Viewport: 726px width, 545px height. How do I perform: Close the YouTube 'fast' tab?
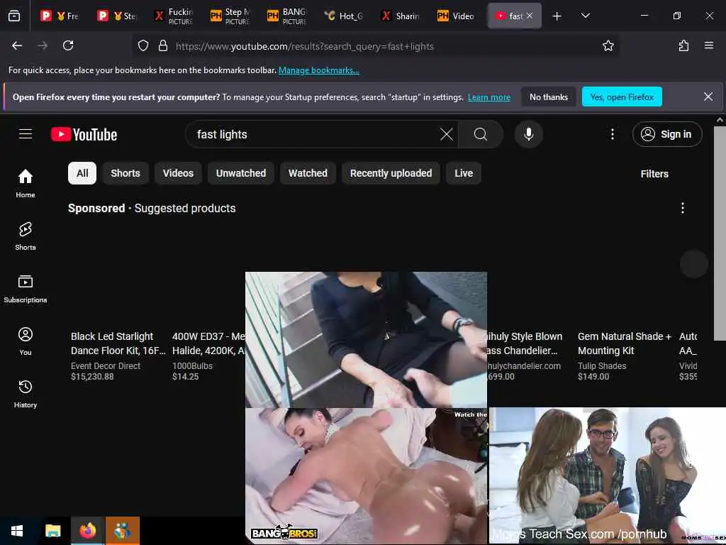tap(530, 16)
